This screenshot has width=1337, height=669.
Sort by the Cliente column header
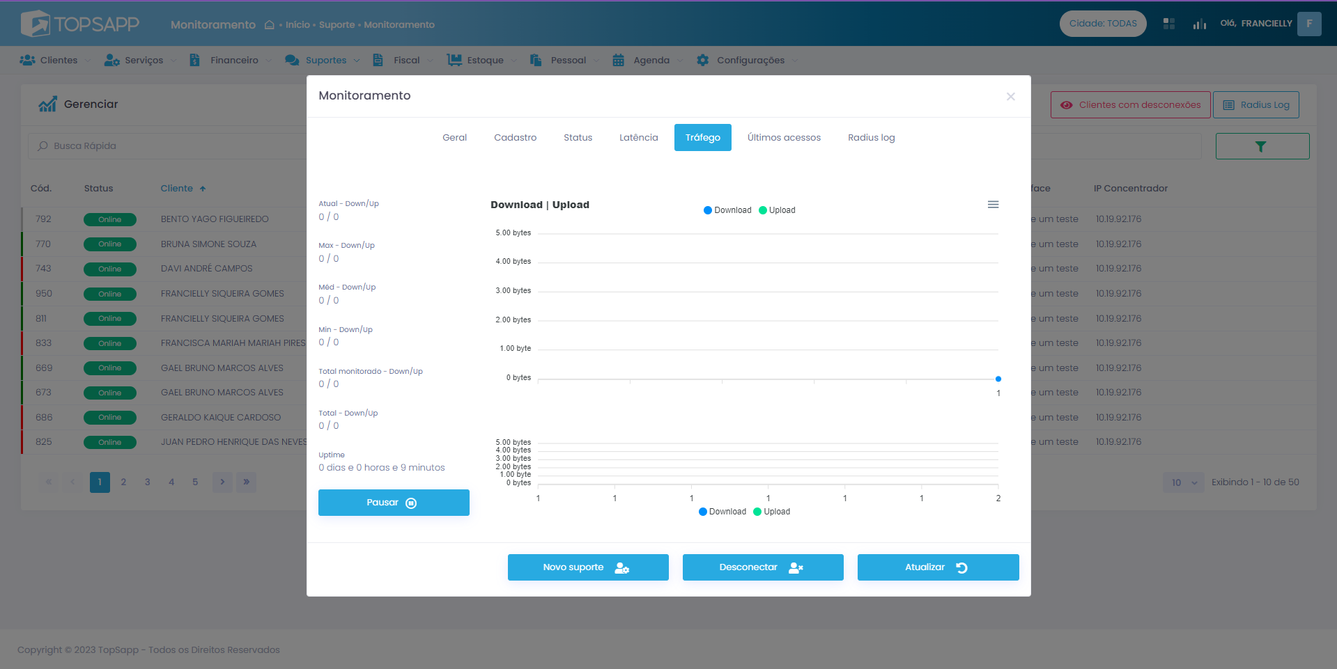coord(183,189)
